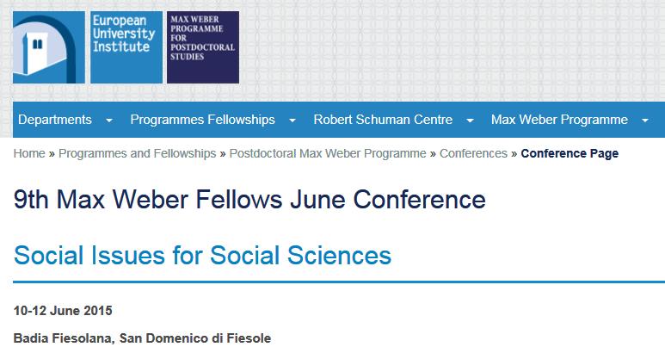The height and width of the screenshot is (353, 665).
Task: Click the 9th Max Weber Fellows June Conference heading
Action: pyautogui.click(x=249, y=199)
